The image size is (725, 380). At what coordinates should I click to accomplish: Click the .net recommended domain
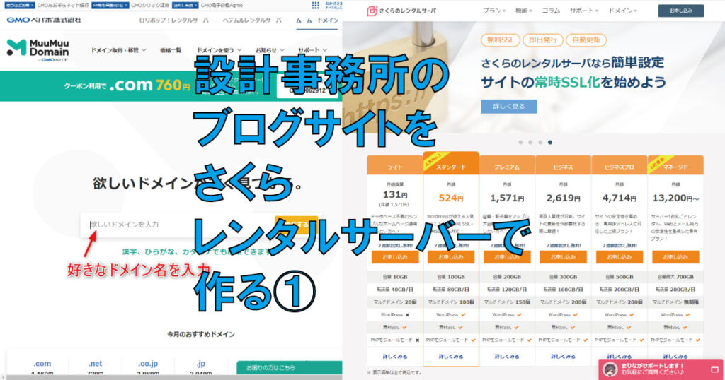coord(95,363)
